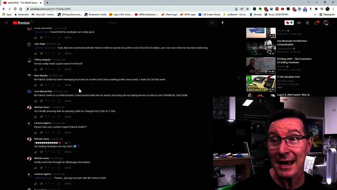Dislike the 'contact expert Patrick Smith' comment

41,133
